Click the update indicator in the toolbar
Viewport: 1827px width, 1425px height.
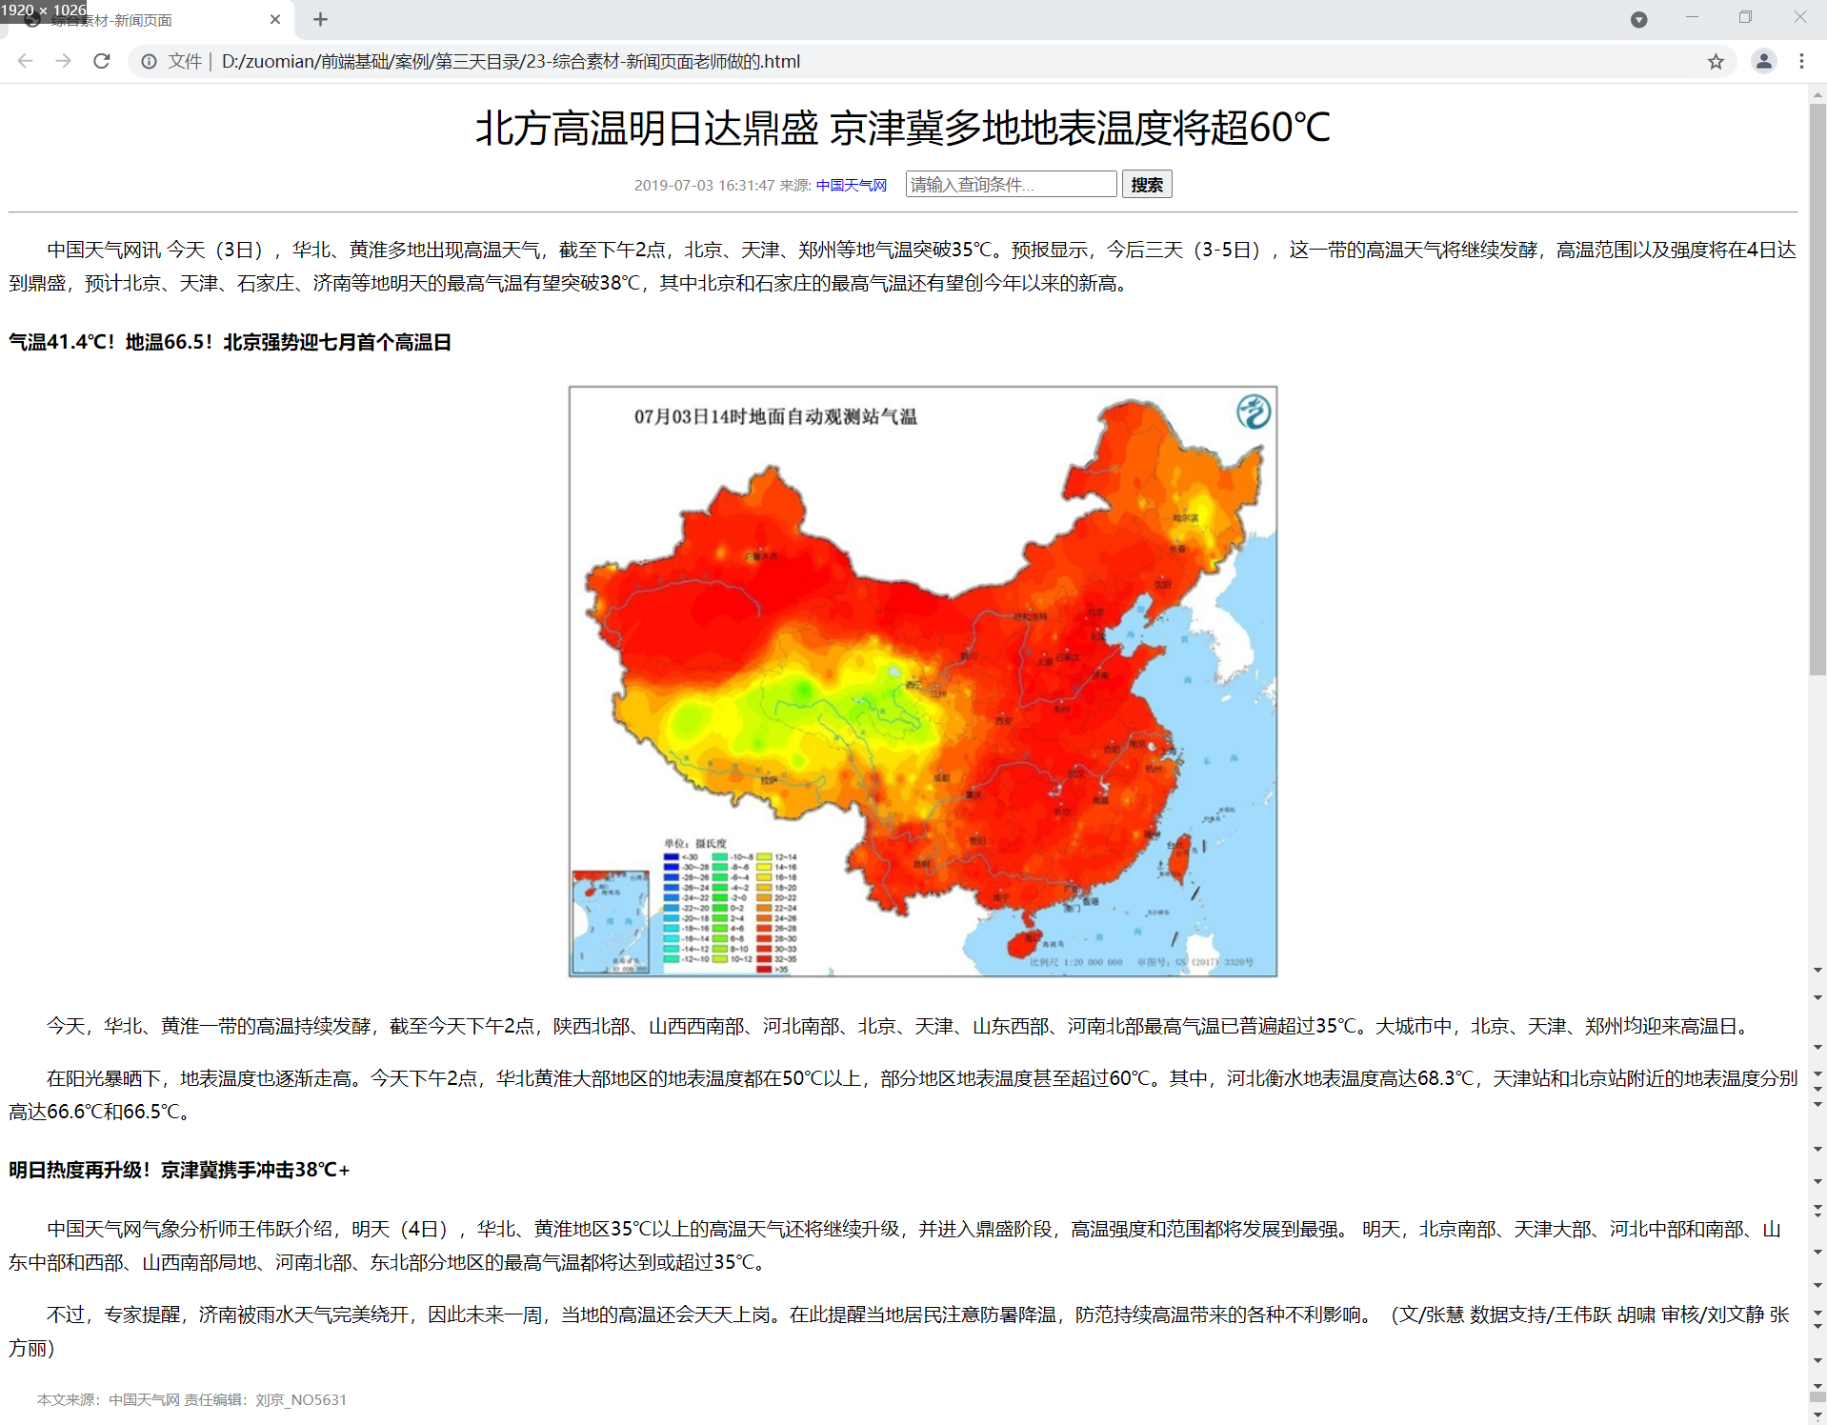[x=1638, y=19]
